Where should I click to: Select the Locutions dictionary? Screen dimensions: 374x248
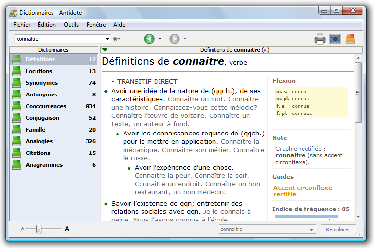pyautogui.click(x=53, y=71)
